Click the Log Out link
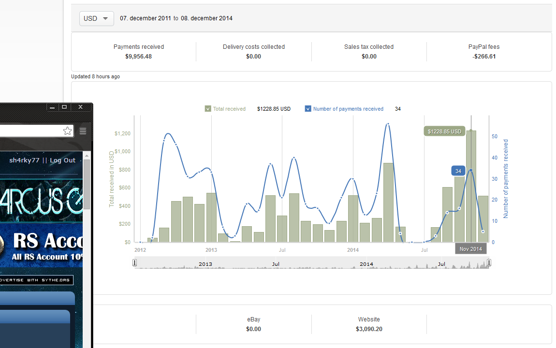The image size is (556, 348). (62, 160)
